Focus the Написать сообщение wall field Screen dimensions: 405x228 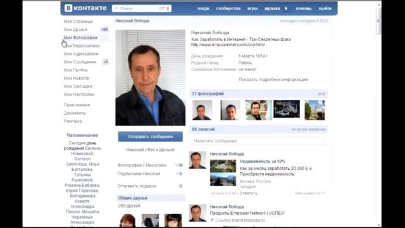pyautogui.click(x=258, y=141)
